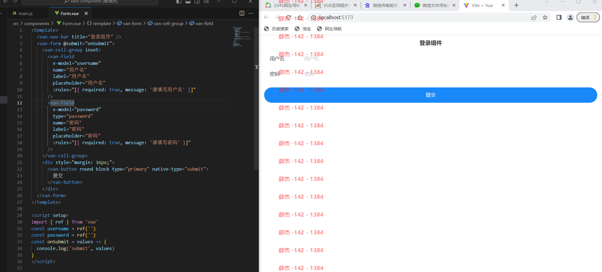Click the code minimap preview
602x272 pixels.
click(242, 37)
